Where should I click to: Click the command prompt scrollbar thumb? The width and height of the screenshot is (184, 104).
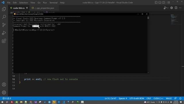click(x=148, y=18)
